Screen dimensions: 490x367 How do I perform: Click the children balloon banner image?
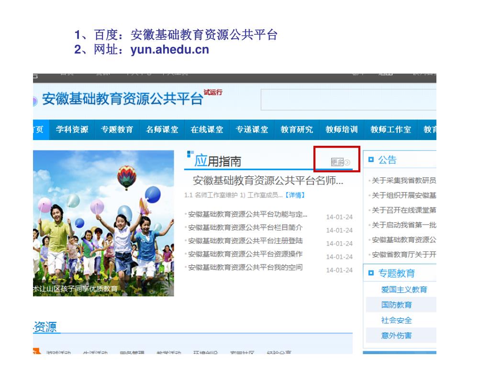[103, 223]
